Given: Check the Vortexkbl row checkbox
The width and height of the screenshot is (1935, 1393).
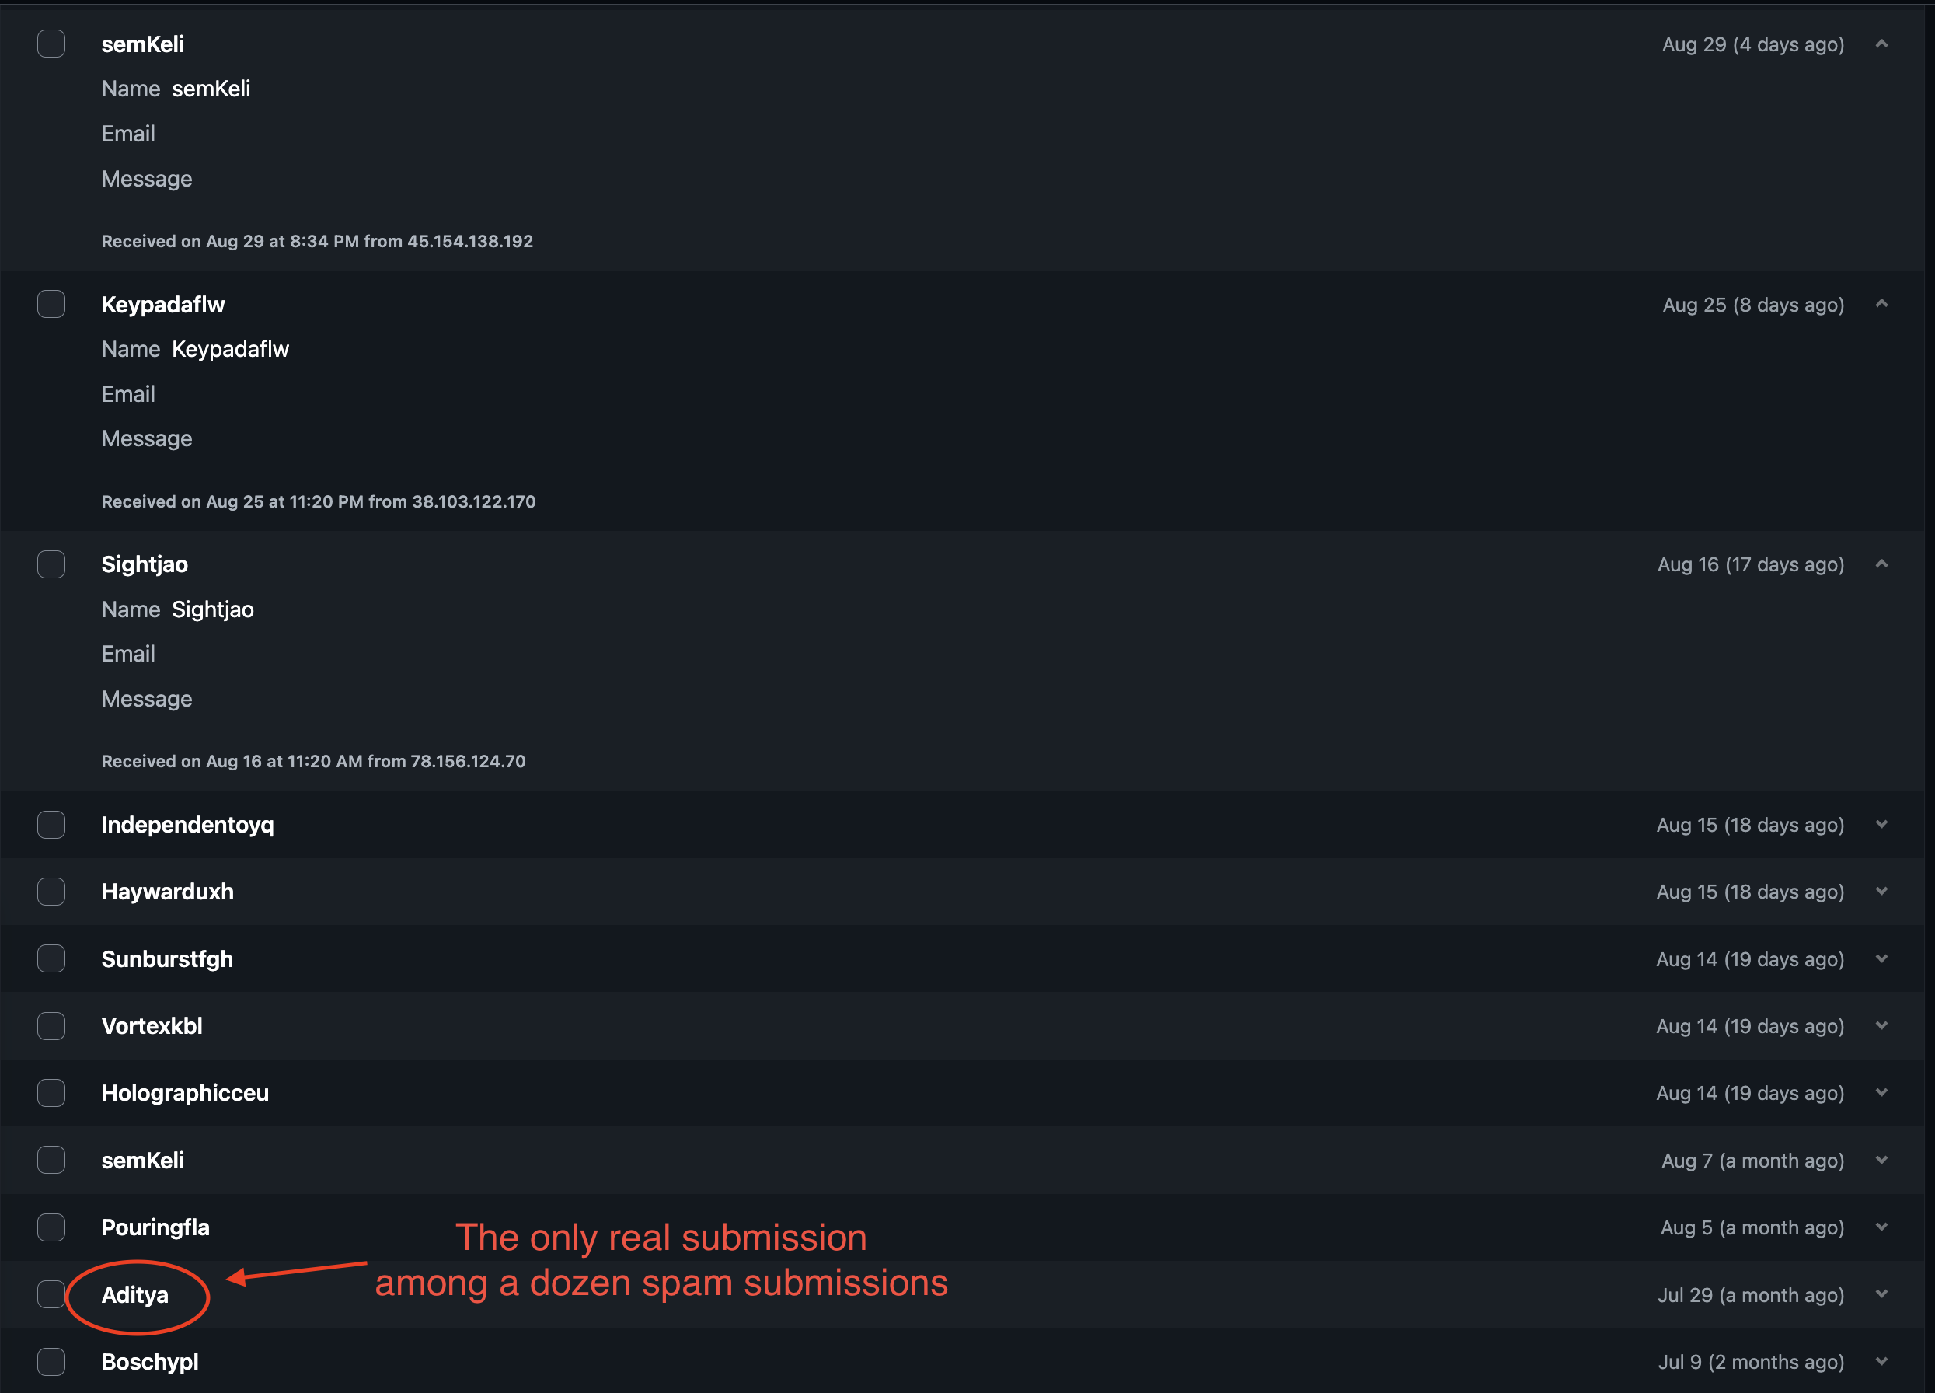Looking at the screenshot, I should click(51, 1025).
